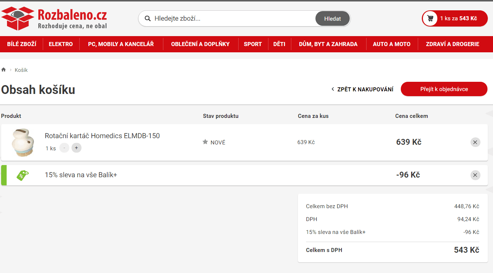Proceed with Přejít k objednávce button

click(444, 89)
